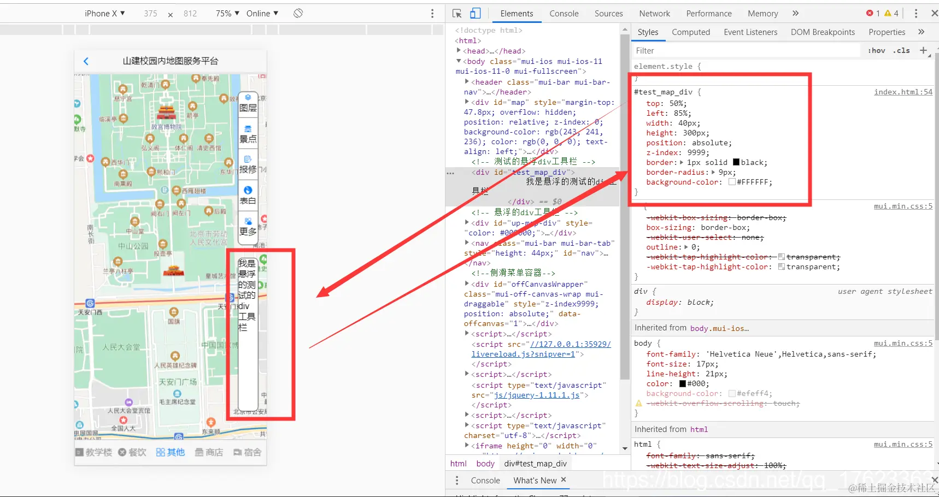
Task: Open the drawer Console tab
Action: [485, 480]
